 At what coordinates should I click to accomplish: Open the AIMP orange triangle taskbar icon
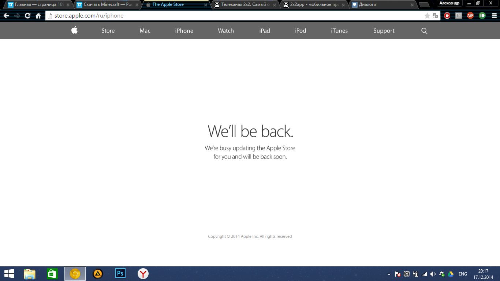(x=98, y=274)
